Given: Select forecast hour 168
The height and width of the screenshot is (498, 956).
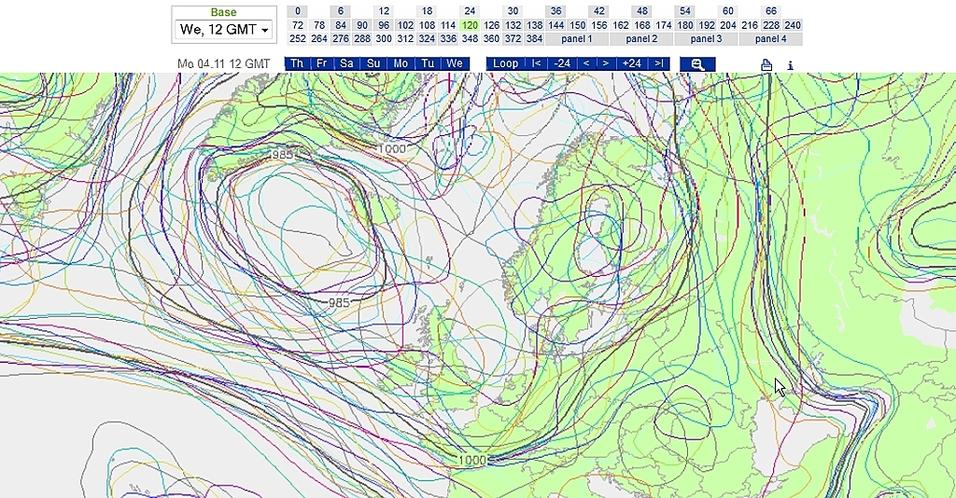Looking at the screenshot, I should [x=642, y=25].
